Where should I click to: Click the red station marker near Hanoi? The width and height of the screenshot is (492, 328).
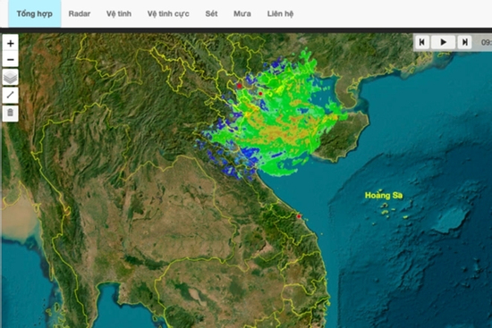point(240,85)
